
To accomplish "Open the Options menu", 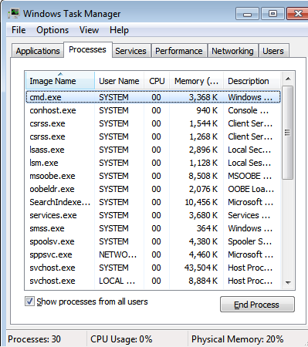I will click(x=52, y=30).
